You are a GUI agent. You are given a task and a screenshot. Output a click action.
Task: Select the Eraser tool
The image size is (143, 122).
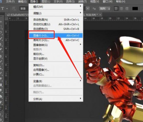1,79
